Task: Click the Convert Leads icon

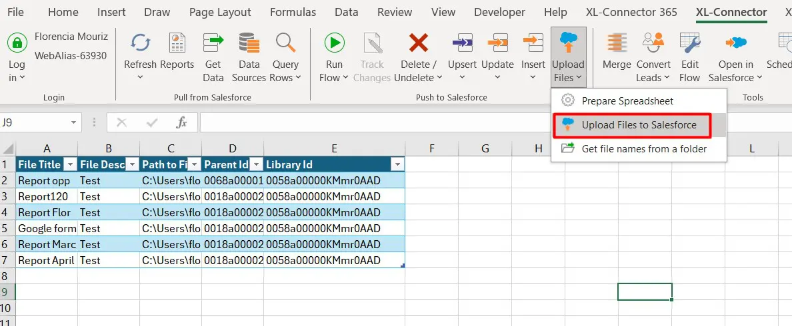Action: [x=653, y=43]
